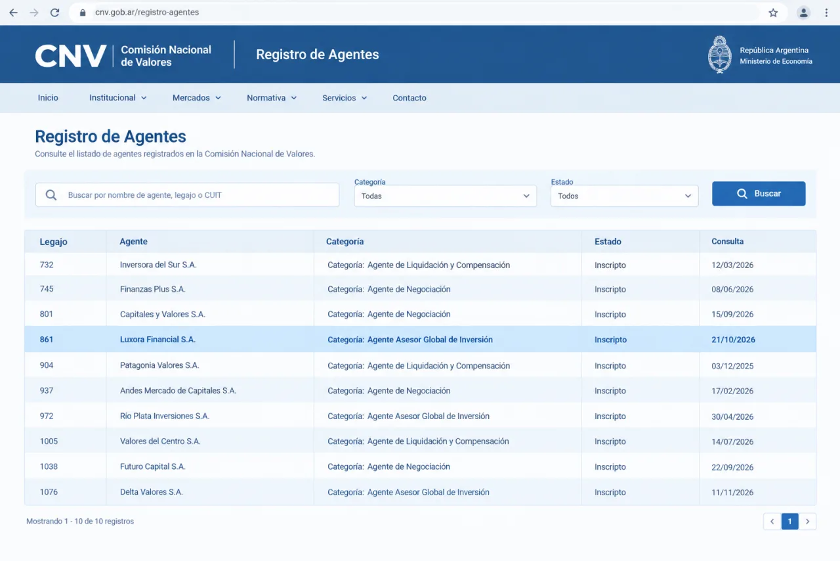840x561 pixels.
Task: Click the magnifier icon in the search field
Action: (51, 195)
